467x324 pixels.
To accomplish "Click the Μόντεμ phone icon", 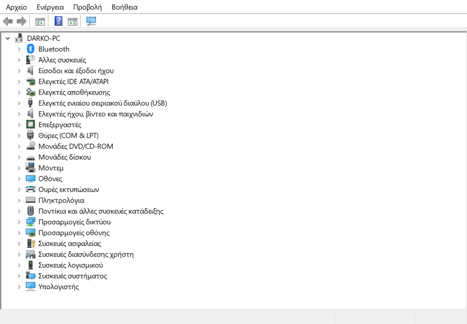I will 30,168.
